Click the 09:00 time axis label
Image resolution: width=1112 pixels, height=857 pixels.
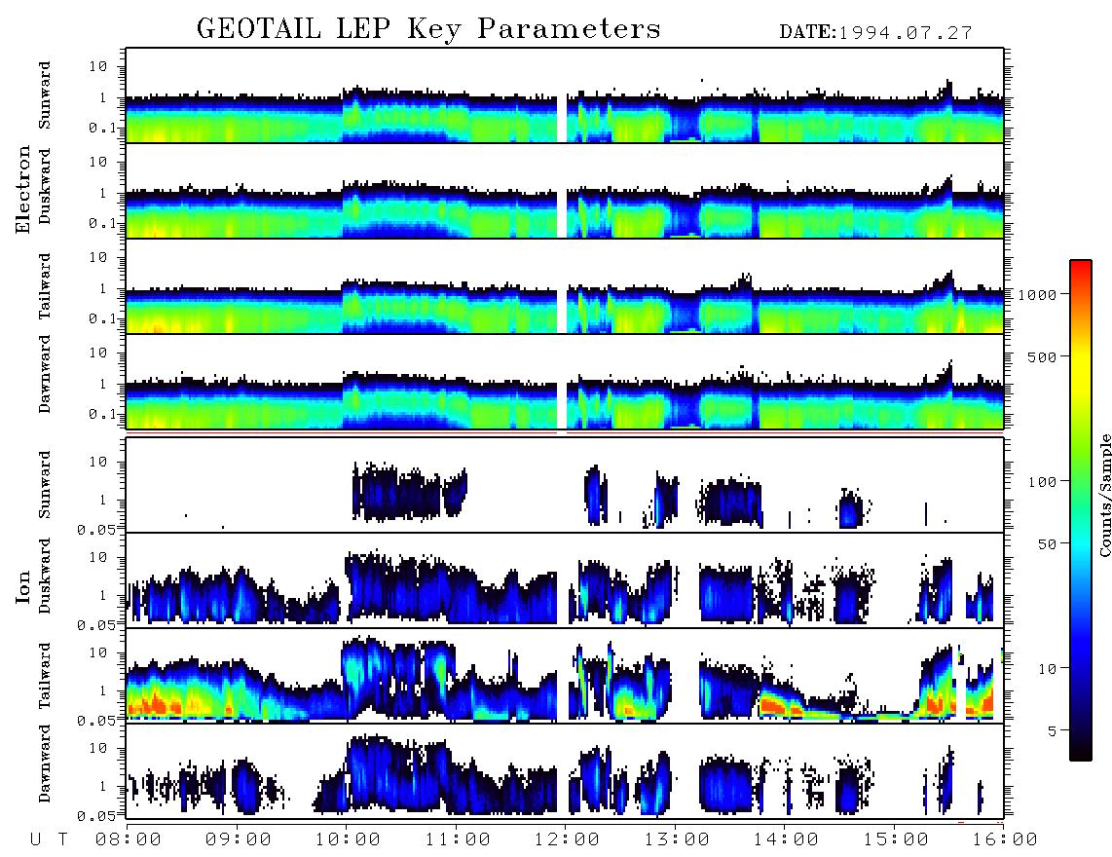tap(239, 839)
